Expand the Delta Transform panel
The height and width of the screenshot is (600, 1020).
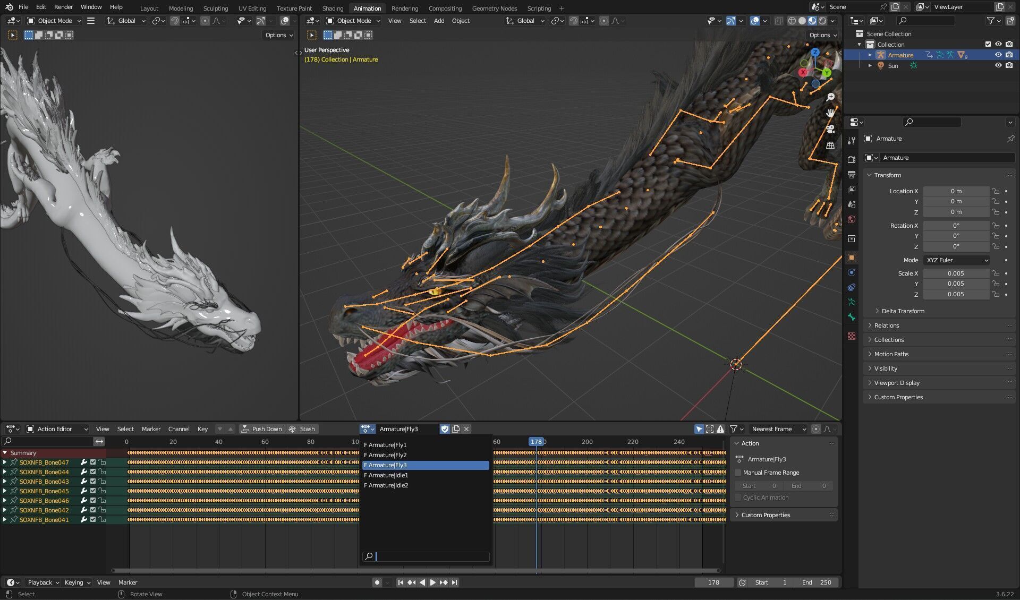point(902,311)
